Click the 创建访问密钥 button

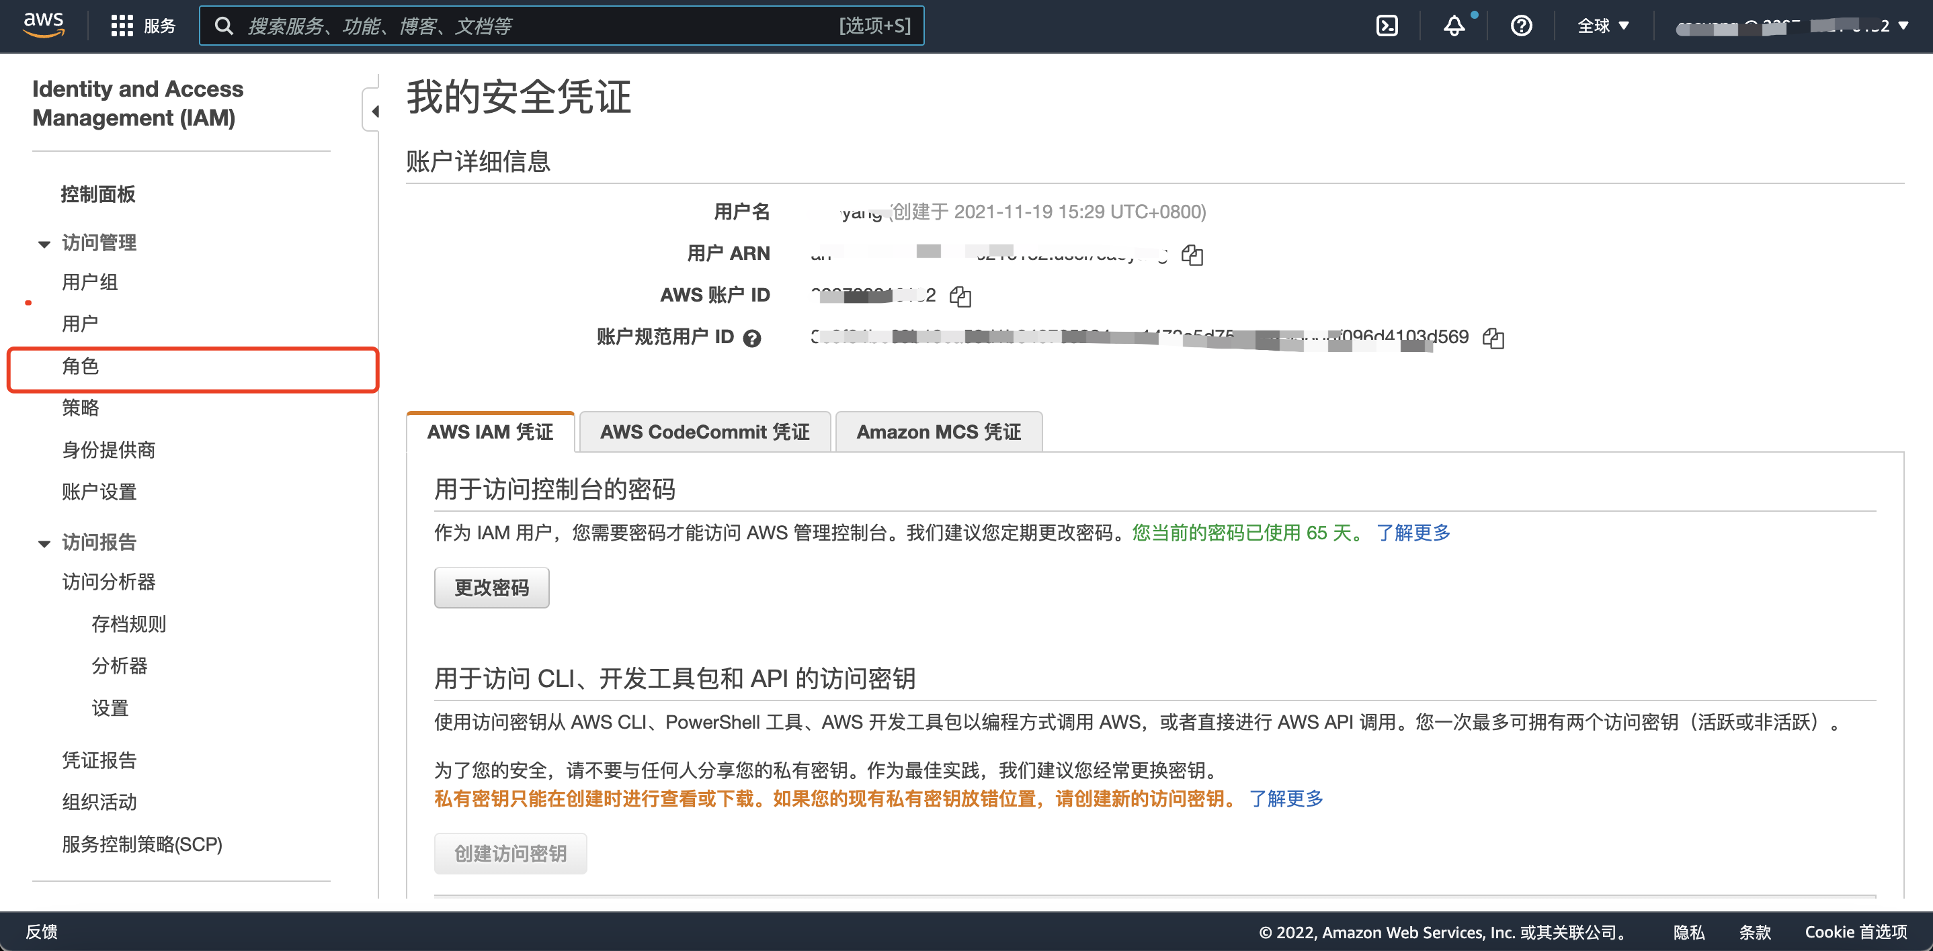(510, 854)
